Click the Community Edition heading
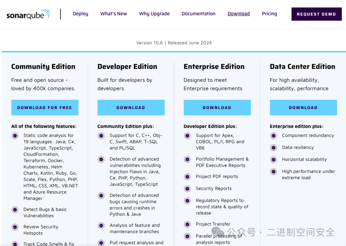 pyautogui.click(x=43, y=66)
